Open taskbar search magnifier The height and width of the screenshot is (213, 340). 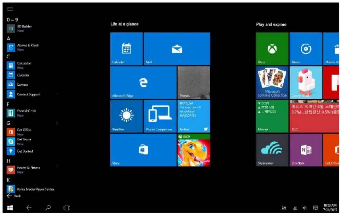(x=48, y=208)
